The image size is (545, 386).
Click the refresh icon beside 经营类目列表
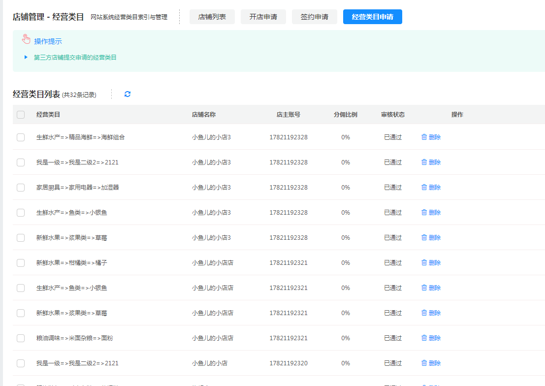pos(128,94)
